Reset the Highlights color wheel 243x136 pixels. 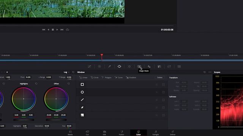click(36, 83)
